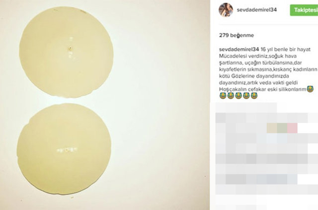The image size is (318, 210).
Task: Click the upper silicone implant in the photo
Action: pyautogui.click(x=66, y=52)
